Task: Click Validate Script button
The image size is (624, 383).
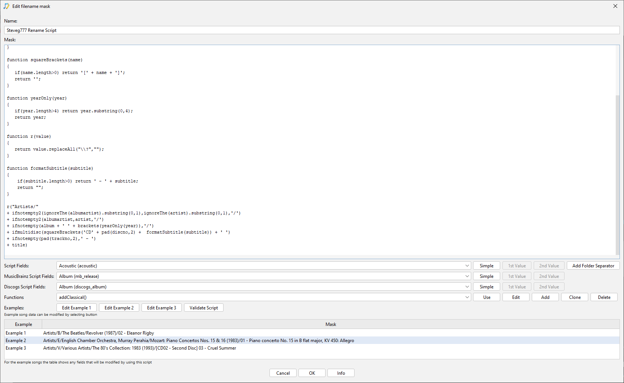Action: click(x=204, y=308)
